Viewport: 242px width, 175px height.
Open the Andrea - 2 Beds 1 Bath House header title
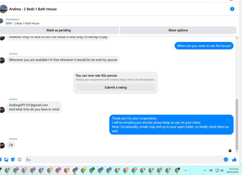33,9
